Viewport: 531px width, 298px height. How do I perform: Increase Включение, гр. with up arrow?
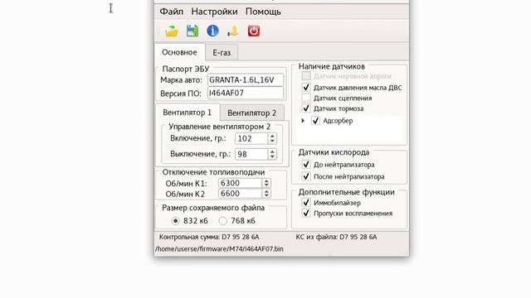tap(272, 136)
